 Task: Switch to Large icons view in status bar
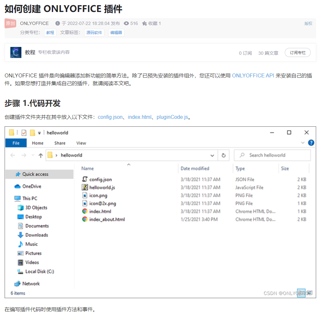coord(310,293)
